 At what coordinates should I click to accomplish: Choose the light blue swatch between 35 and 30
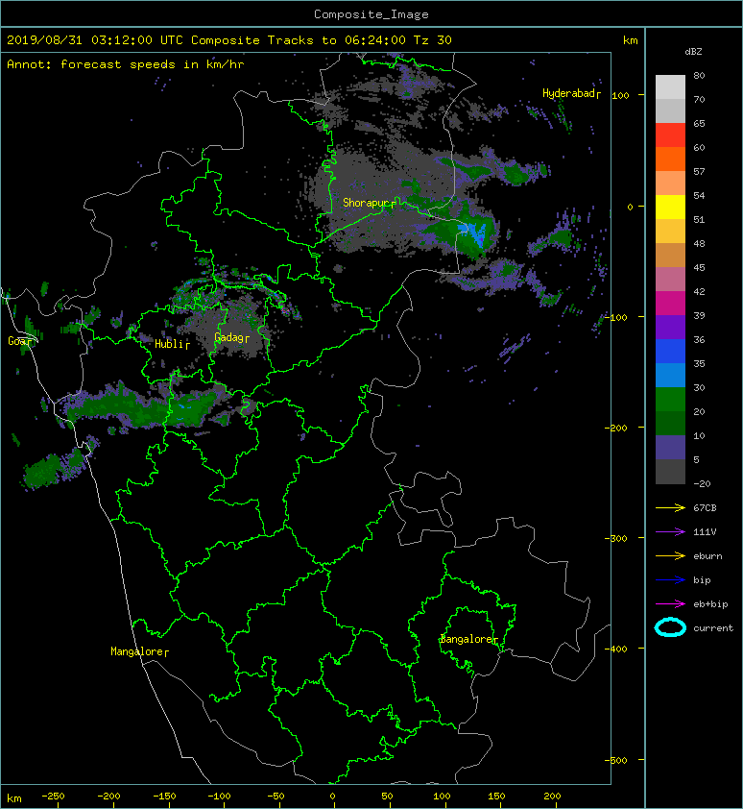point(670,376)
